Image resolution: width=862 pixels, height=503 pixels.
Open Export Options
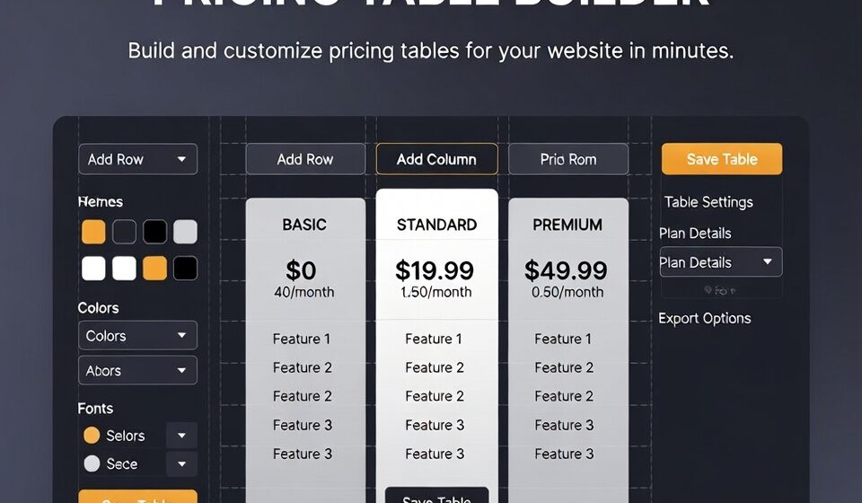coord(705,318)
